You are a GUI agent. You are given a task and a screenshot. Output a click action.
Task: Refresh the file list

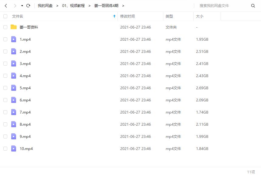point(28,6)
